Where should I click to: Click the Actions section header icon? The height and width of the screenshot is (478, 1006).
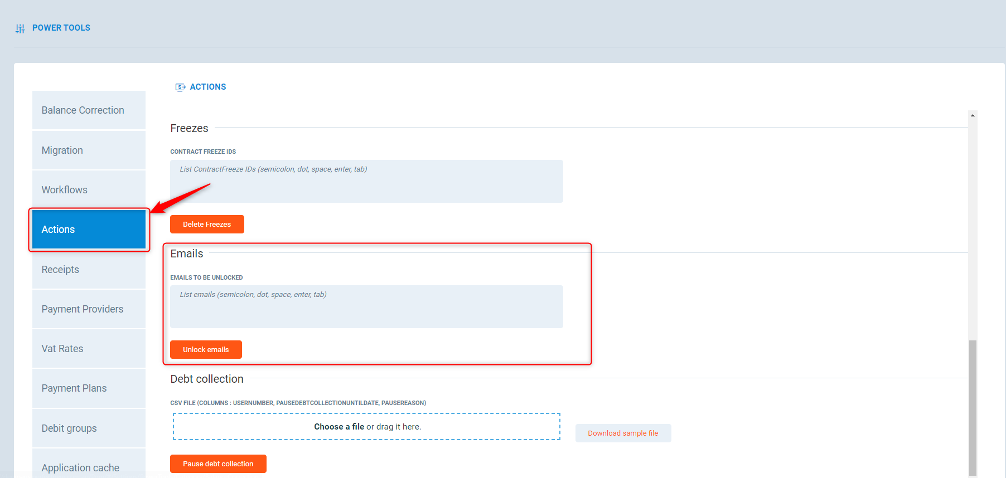click(x=180, y=87)
